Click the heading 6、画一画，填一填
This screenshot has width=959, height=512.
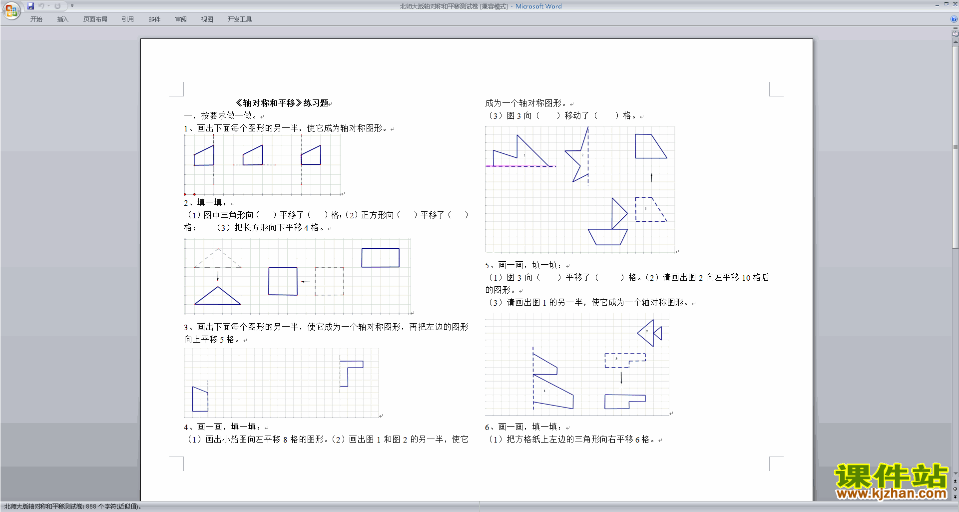[x=523, y=427]
